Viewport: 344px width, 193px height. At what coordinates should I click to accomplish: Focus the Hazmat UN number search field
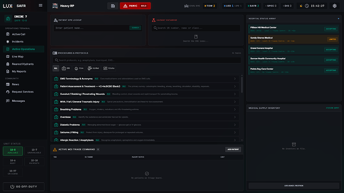pyautogui.click(x=196, y=28)
